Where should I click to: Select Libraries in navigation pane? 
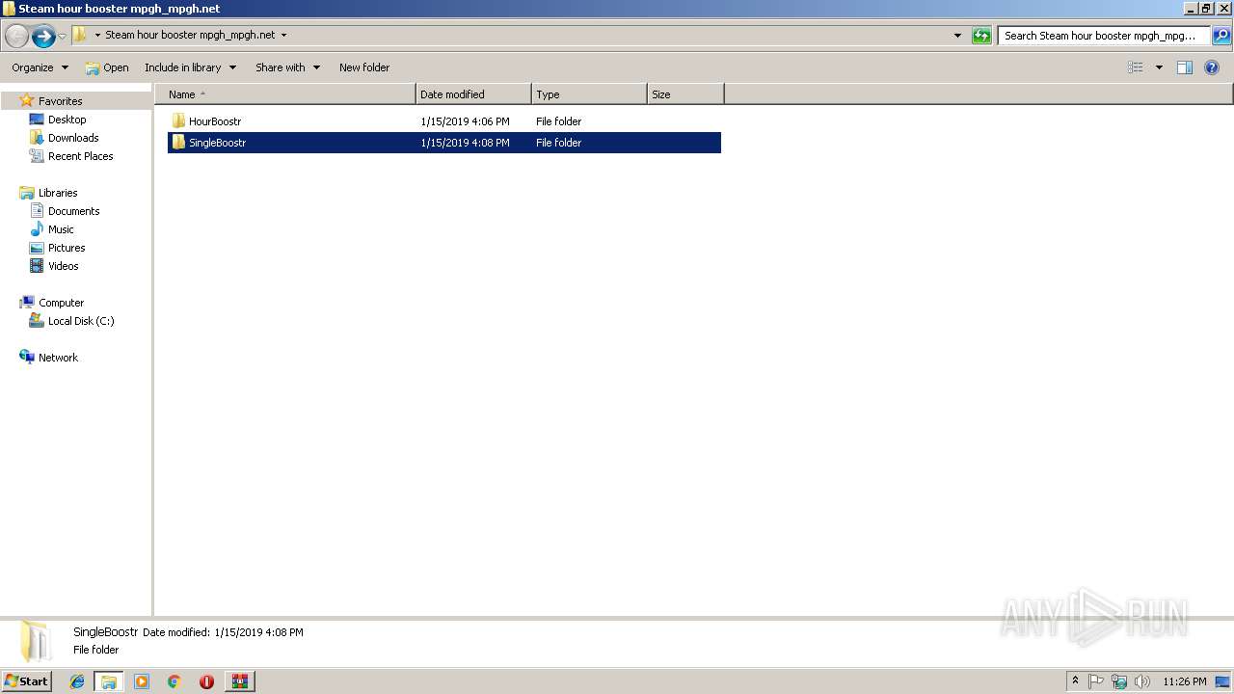(x=58, y=193)
